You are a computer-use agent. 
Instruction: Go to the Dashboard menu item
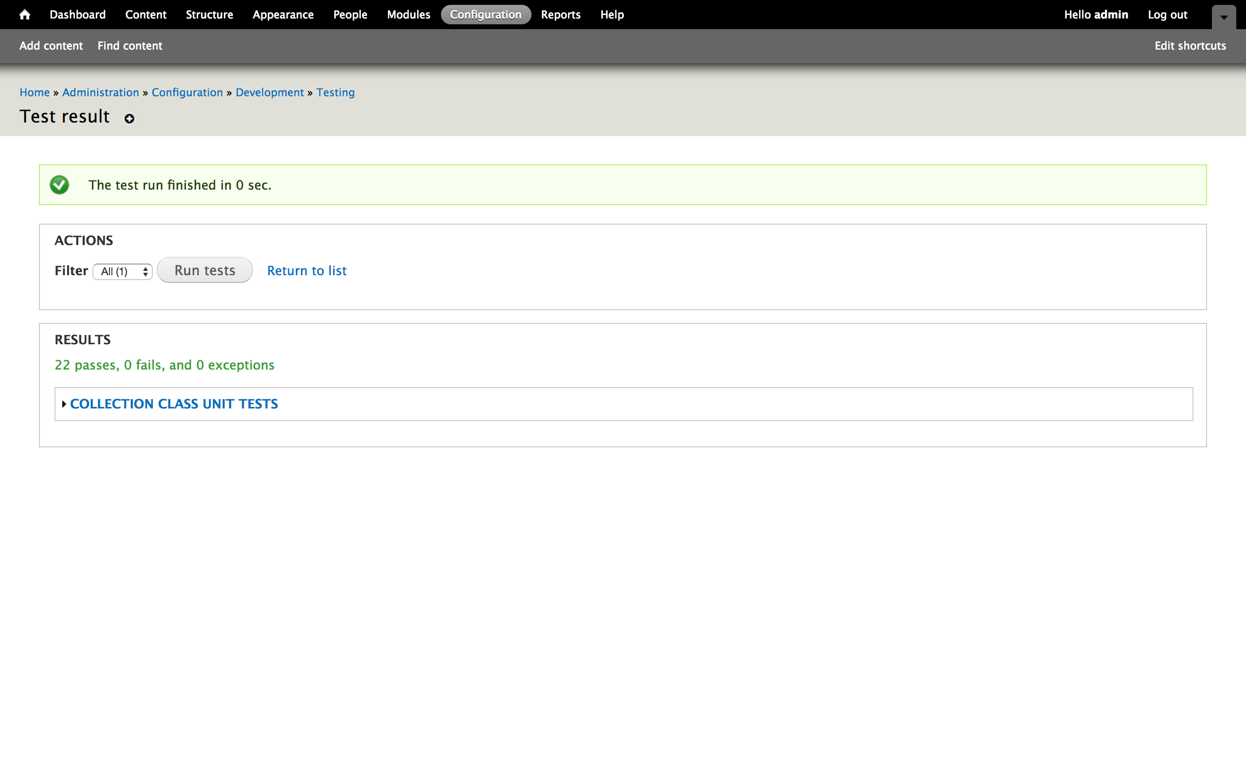tap(77, 15)
